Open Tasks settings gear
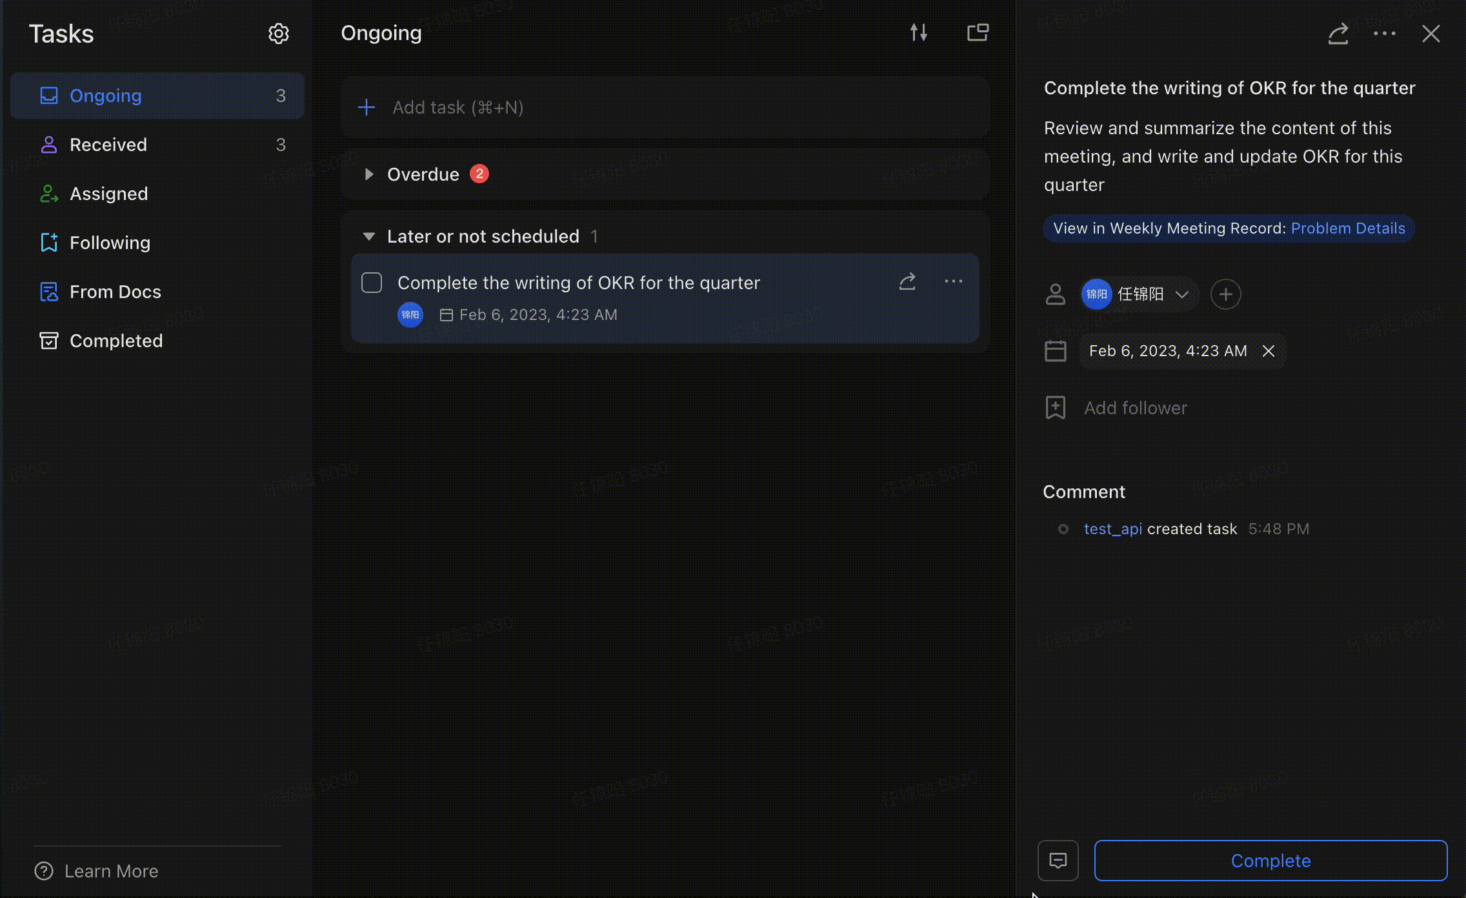1466x898 pixels. point(278,34)
